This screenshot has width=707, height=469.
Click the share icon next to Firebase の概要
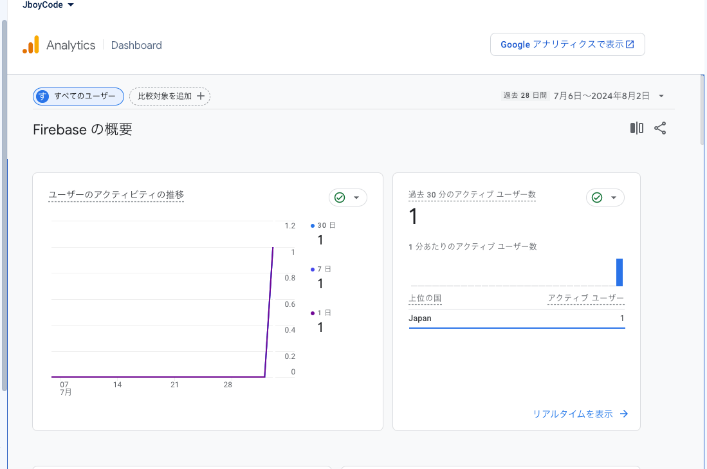(x=660, y=128)
